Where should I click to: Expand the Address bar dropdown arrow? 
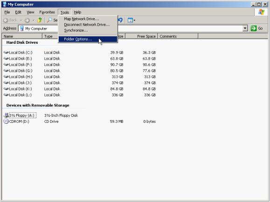245,28
